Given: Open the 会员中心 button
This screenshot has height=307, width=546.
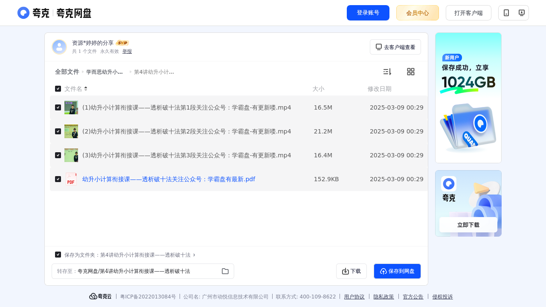Looking at the screenshot, I should coord(418,13).
